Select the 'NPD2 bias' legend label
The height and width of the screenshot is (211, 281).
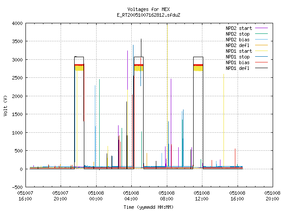pyautogui.click(x=238, y=40)
